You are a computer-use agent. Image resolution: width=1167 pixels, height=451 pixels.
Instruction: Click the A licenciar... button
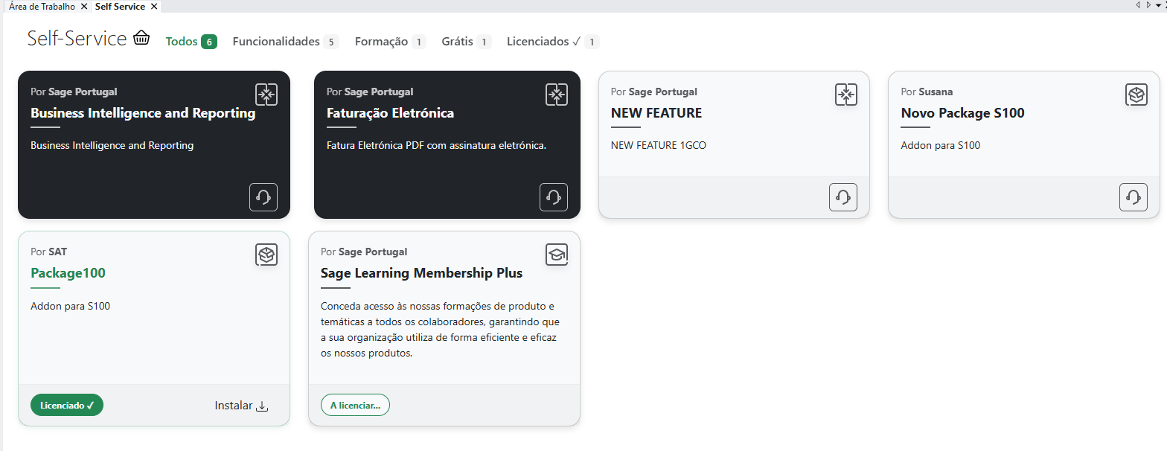pyautogui.click(x=355, y=405)
